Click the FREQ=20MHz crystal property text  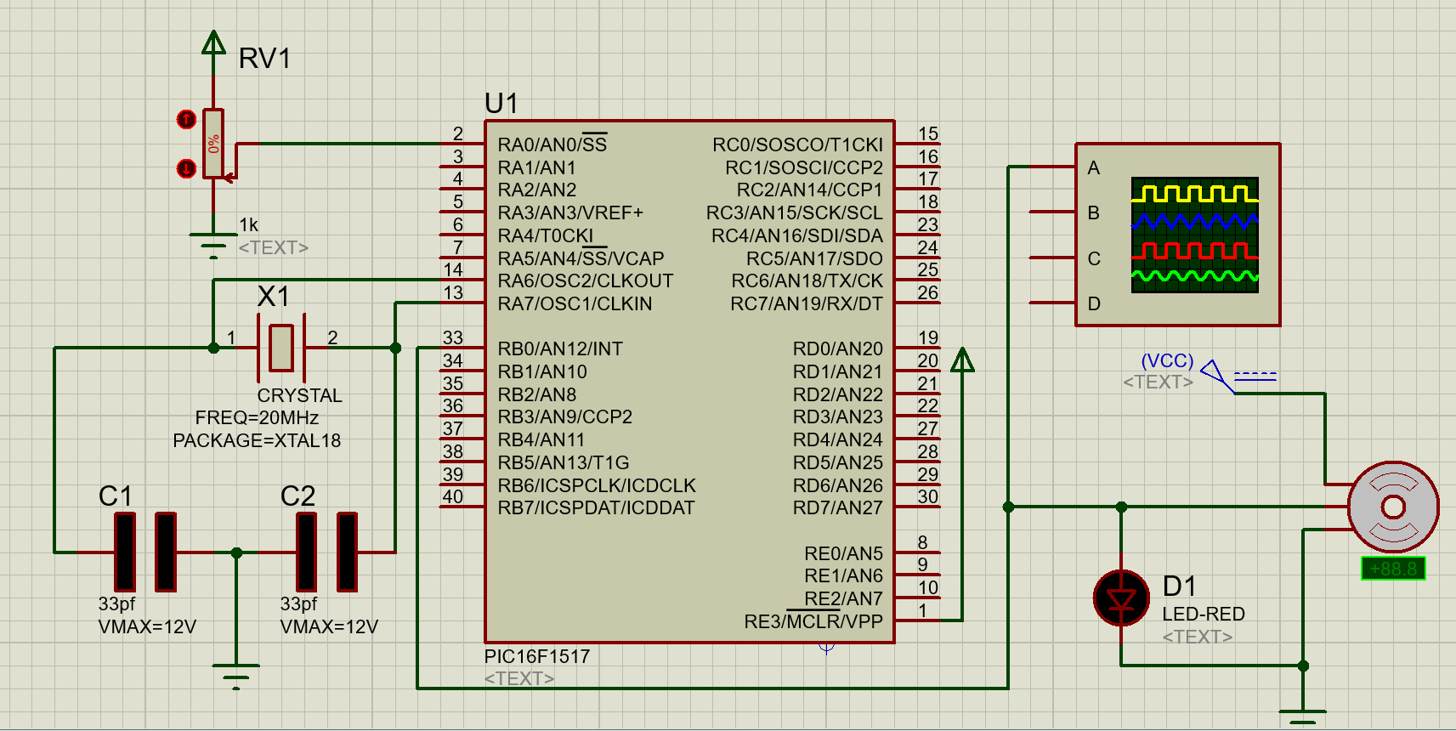(x=257, y=418)
